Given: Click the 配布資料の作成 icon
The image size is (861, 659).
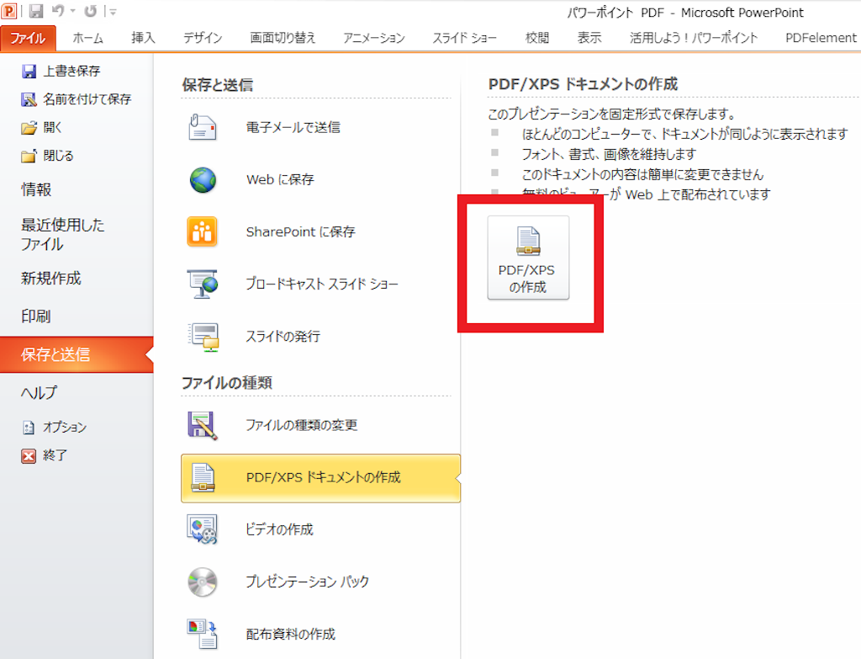Looking at the screenshot, I should pyautogui.click(x=202, y=634).
